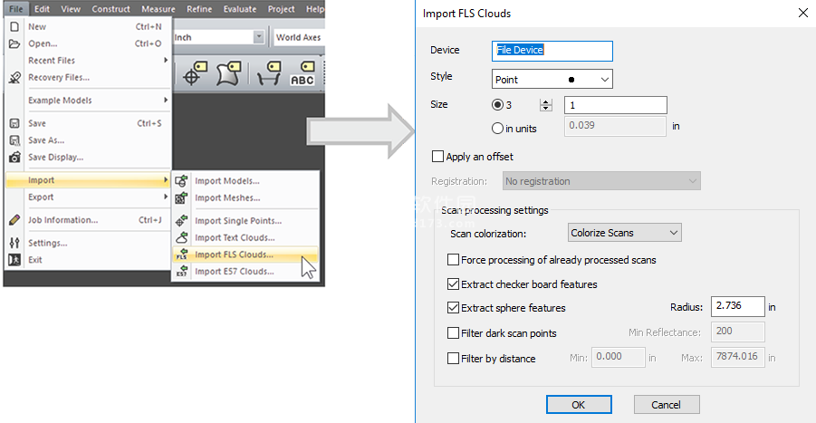Screen dimensions: 816x423
Task: Click the Import Text Clouds icon
Action: tap(181, 238)
